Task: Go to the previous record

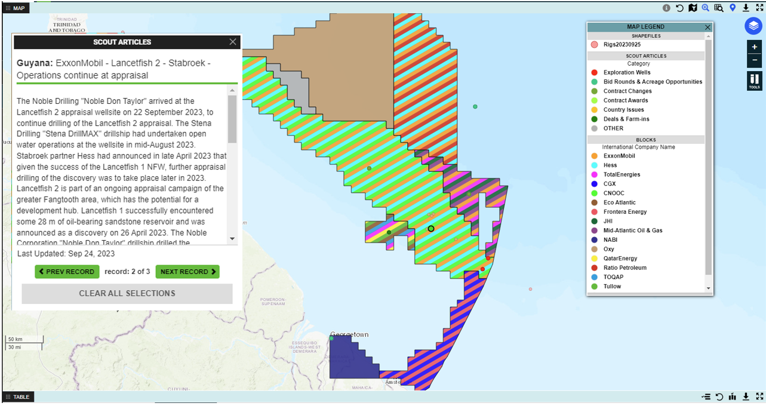Action: click(66, 272)
